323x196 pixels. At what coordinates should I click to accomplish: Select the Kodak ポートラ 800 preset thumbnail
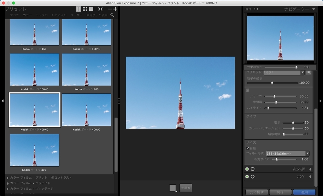(x=35, y=150)
